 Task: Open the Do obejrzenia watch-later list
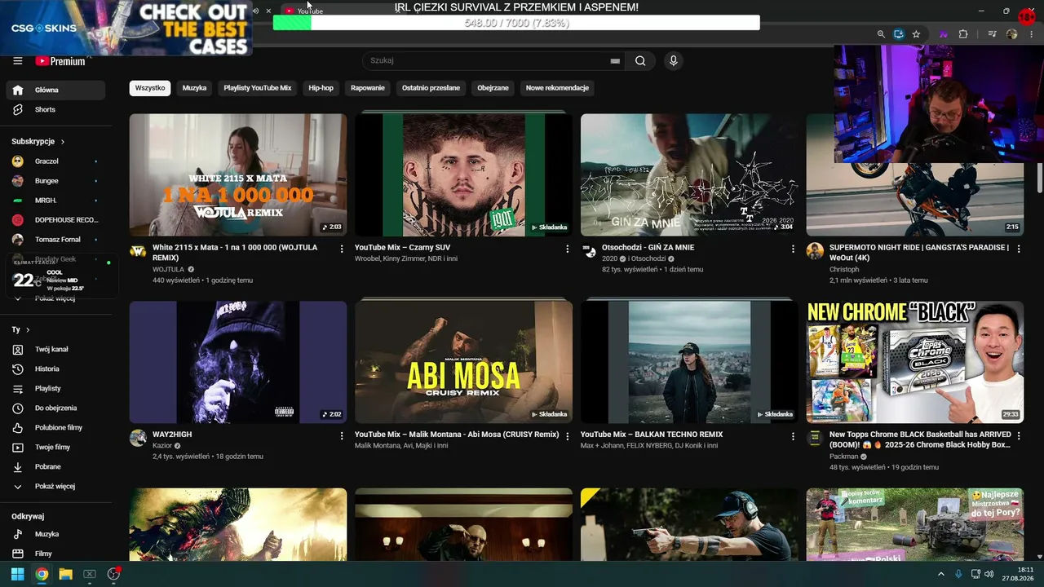(x=55, y=408)
